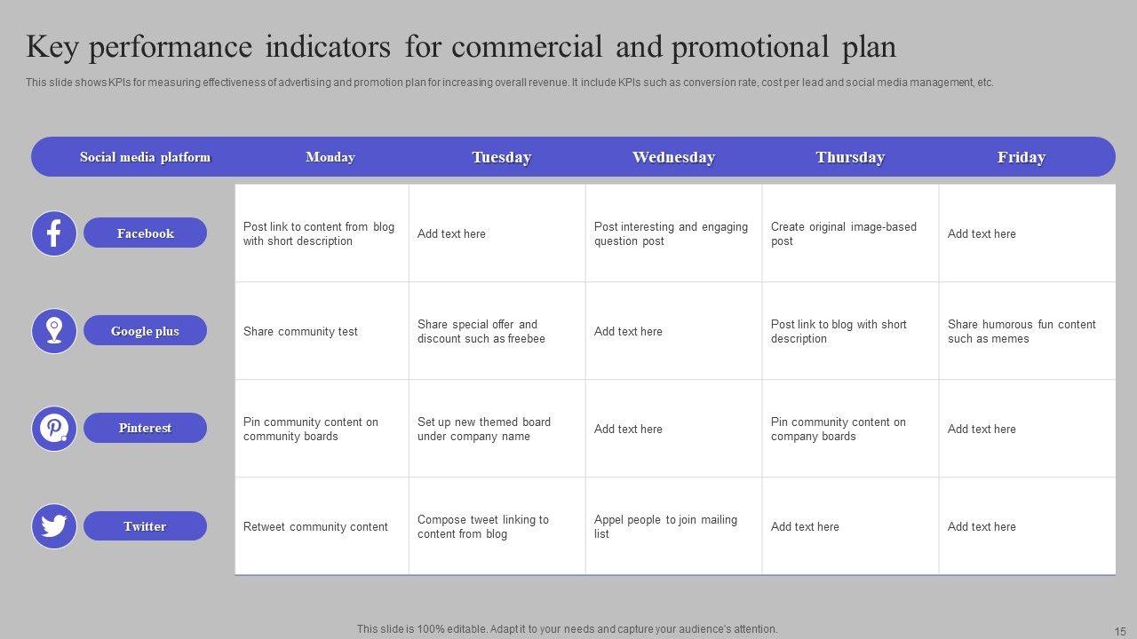The image size is (1137, 639).
Task: Select the Friday column header
Action: pos(1022,157)
